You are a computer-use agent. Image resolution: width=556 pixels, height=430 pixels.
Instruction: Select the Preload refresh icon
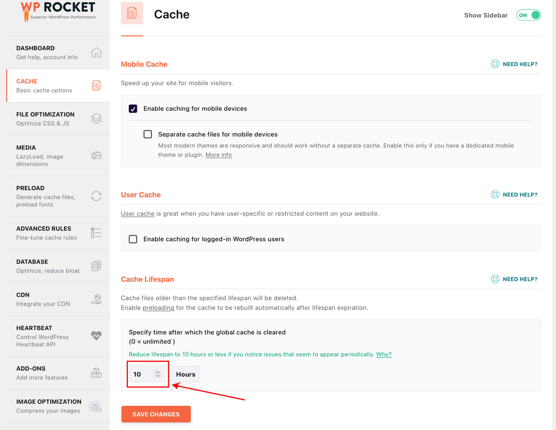click(x=96, y=196)
